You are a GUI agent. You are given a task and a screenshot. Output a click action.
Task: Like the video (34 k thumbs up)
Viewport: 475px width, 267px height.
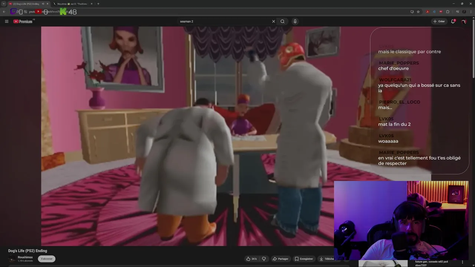coord(251,259)
